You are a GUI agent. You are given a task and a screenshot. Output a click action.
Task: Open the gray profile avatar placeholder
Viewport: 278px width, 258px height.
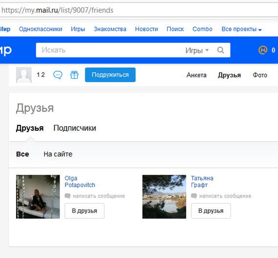pos(24,75)
